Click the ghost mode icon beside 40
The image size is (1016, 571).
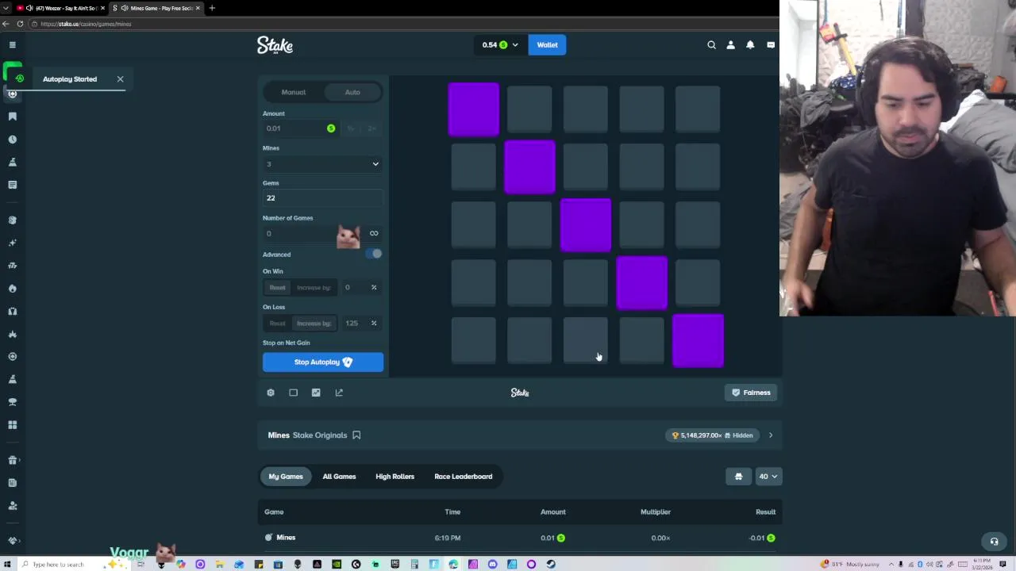click(x=738, y=477)
